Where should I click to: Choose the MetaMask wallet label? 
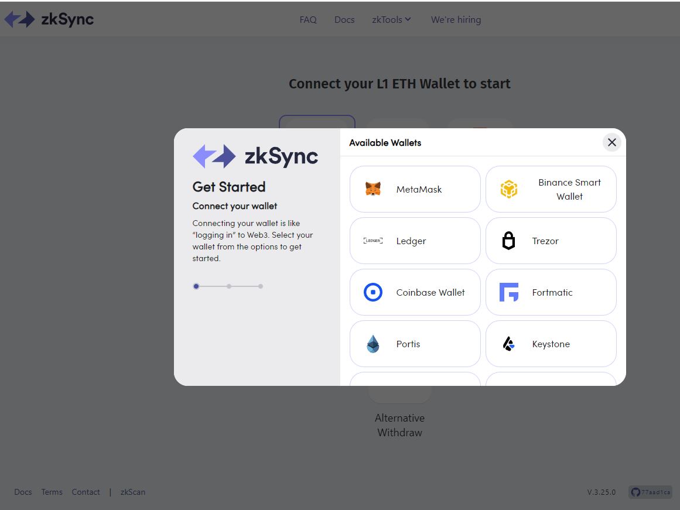(x=419, y=190)
